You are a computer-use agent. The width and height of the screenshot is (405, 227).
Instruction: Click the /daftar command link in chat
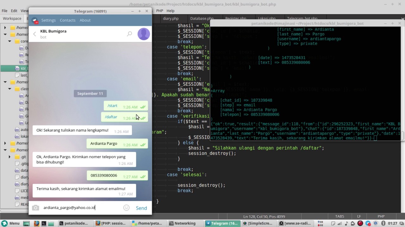pyautogui.click(x=111, y=117)
